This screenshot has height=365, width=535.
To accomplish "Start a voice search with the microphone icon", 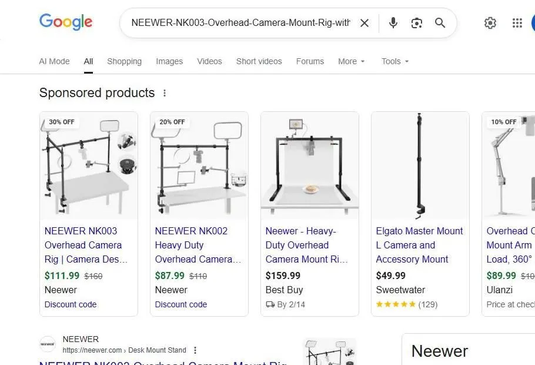I will click(x=393, y=23).
